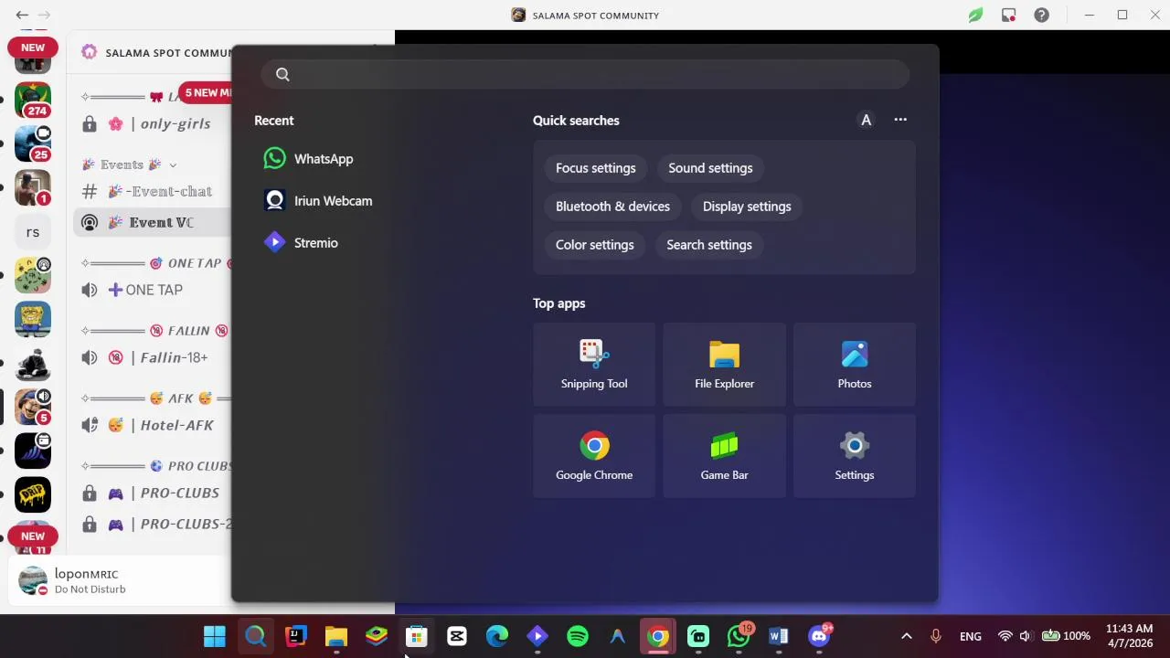Image resolution: width=1170 pixels, height=658 pixels.
Task: Open the server with 5 badge and speaker
Action: [33, 407]
